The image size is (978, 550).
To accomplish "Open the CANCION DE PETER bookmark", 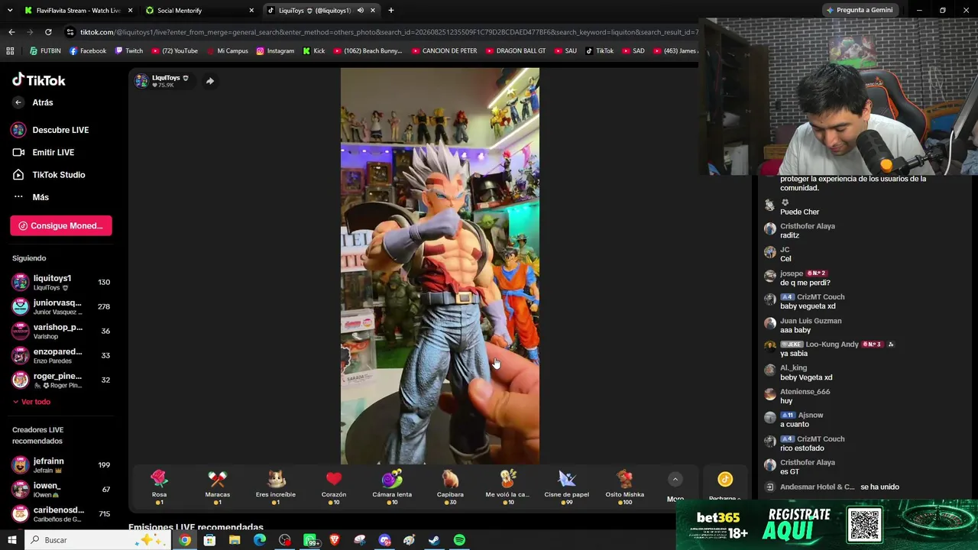I will pos(445,51).
